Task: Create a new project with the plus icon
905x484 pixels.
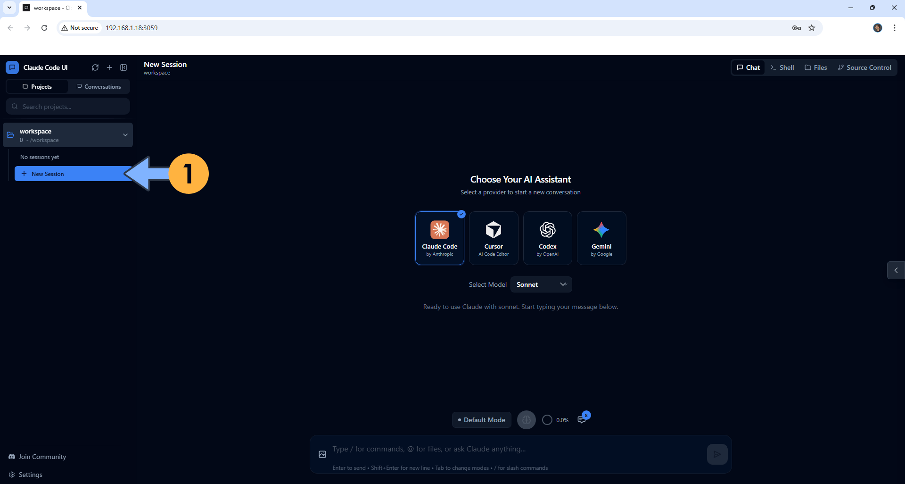Action: 109,67
